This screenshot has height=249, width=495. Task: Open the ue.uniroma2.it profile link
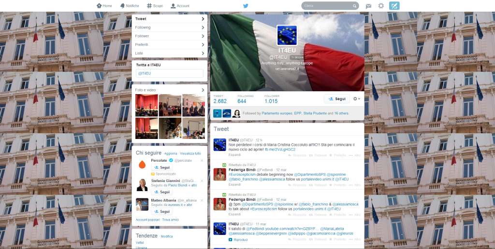287,69
